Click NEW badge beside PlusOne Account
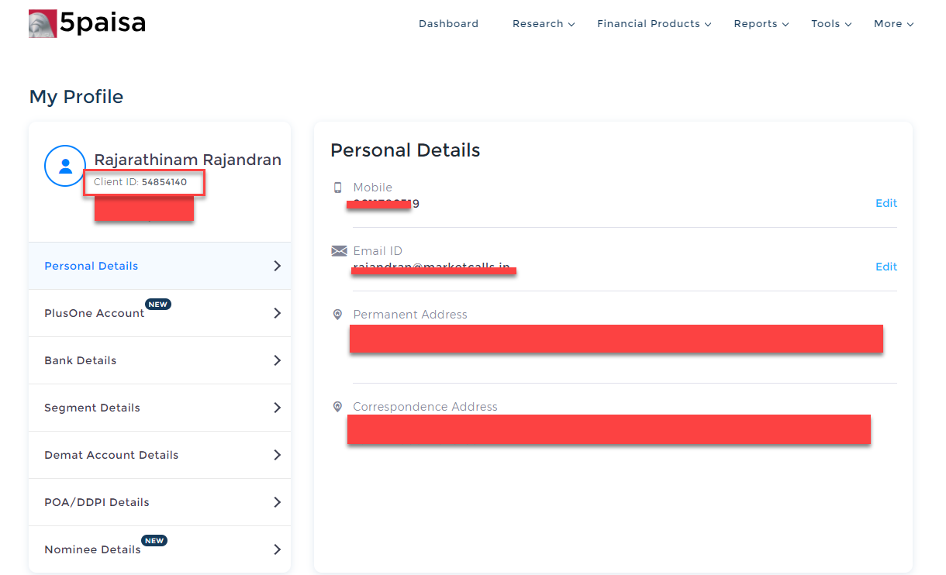Viewport: 946px width, 575px height. tap(158, 305)
